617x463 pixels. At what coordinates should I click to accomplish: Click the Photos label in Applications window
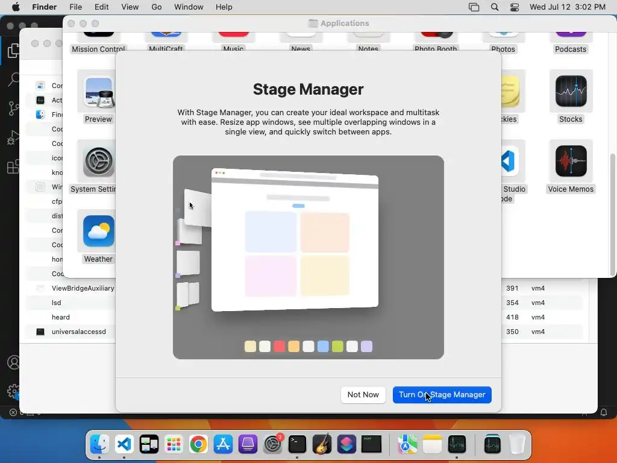tap(503, 49)
